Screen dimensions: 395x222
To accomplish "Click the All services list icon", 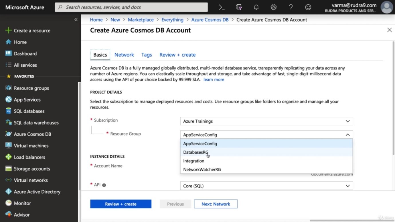I will coord(9,65).
